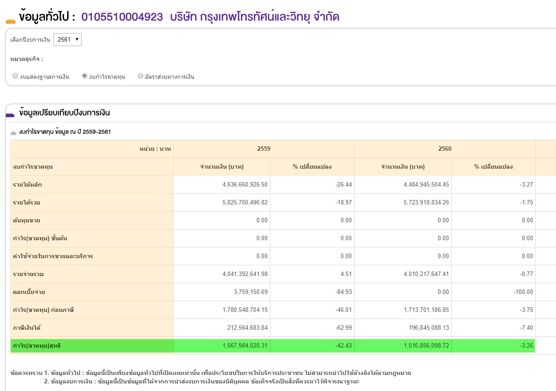
Task: Click the net profit value 1,516,856,098.72
Action: (426, 345)
